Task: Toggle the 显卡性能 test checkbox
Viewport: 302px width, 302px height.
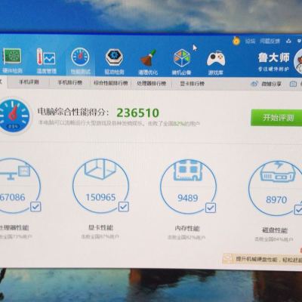Action: tap(124, 207)
